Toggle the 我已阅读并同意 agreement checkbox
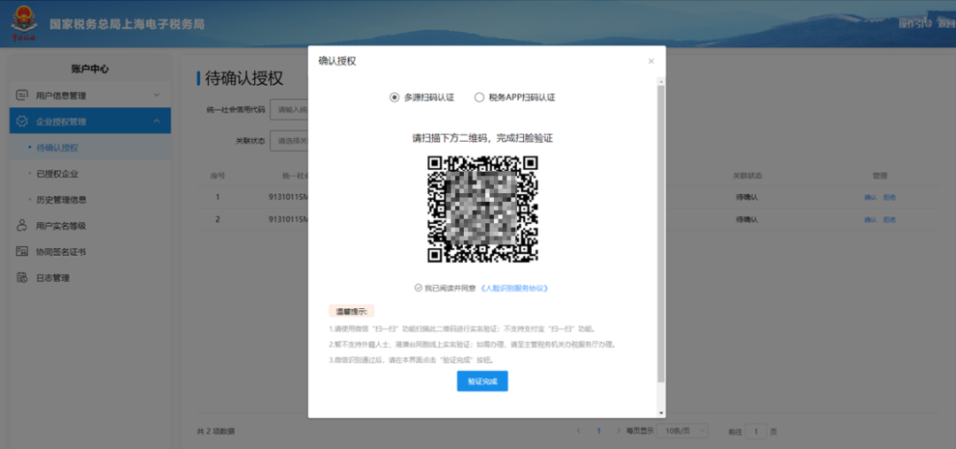The image size is (956, 449). click(418, 288)
